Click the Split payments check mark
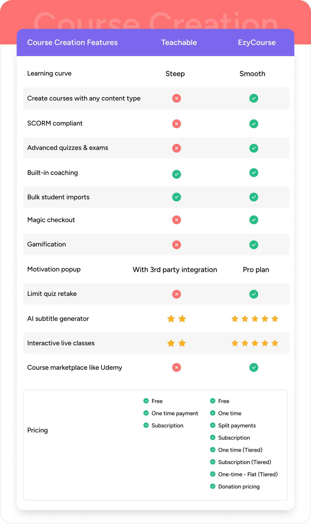 point(213,425)
